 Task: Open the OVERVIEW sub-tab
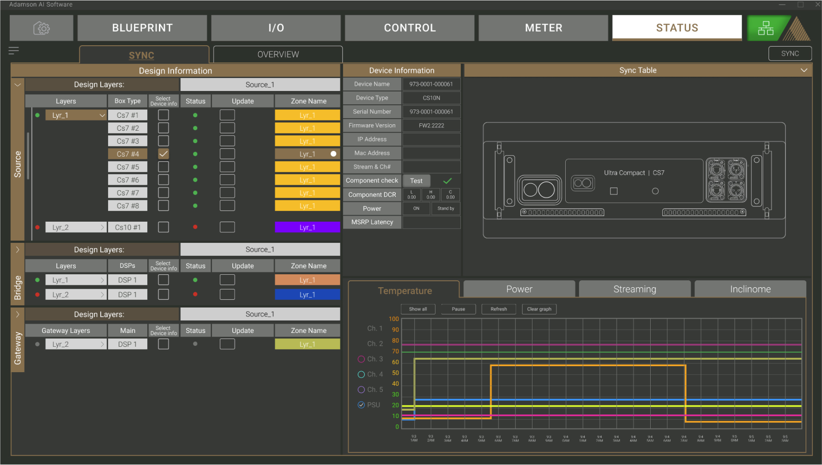pos(278,54)
